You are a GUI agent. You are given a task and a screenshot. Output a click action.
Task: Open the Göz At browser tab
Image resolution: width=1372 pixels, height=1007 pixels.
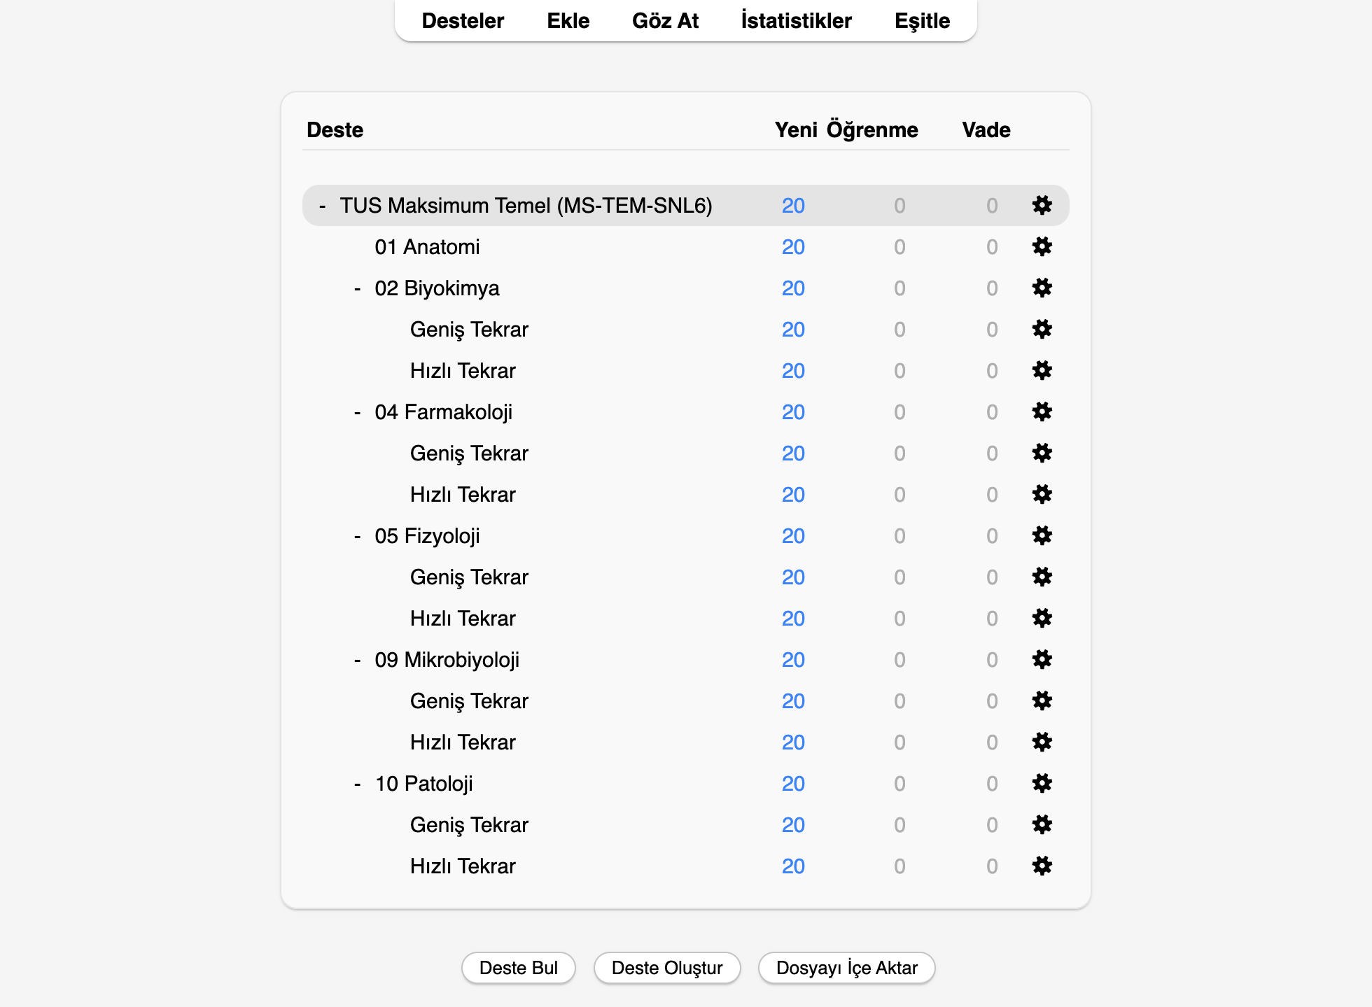(x=665, y=20)
